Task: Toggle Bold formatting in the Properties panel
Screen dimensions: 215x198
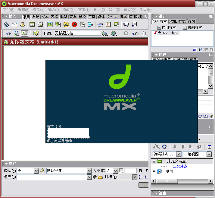Action: [x=141, y=171]
